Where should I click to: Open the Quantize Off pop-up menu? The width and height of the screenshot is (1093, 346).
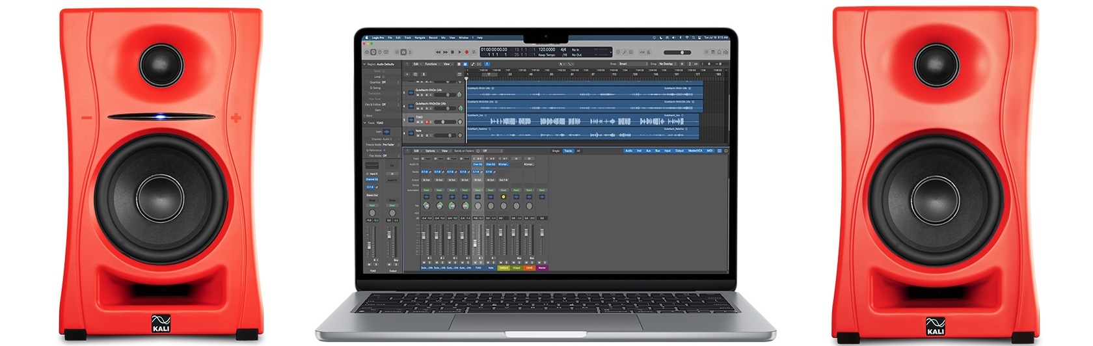tap(391, 82)
